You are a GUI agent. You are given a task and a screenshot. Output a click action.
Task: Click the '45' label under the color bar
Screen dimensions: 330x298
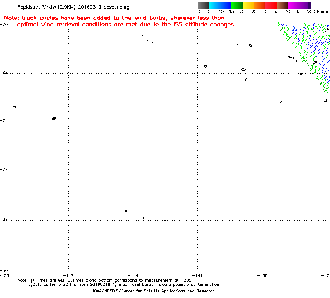point(298,12)
